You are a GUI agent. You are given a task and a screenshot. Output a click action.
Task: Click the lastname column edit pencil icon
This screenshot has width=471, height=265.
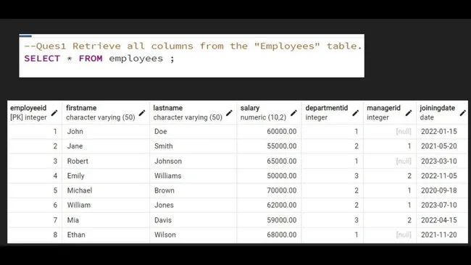coord(229,113)
